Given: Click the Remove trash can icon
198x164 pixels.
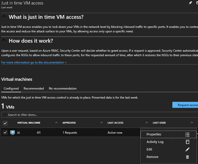Looking at the screenshot, I should pos(187,157).
